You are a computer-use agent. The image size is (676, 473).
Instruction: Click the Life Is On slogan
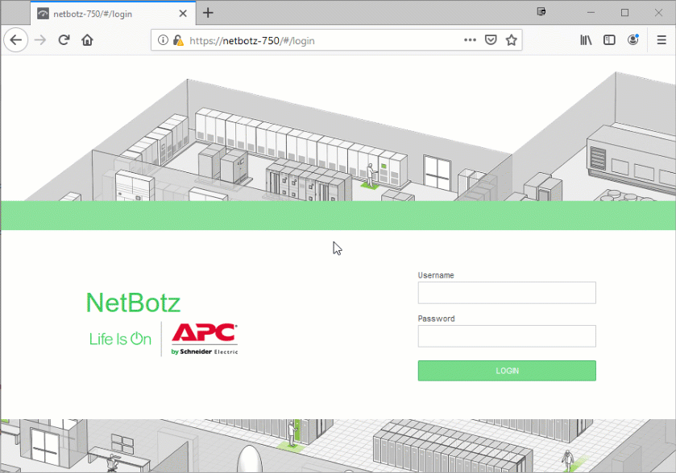(x=120, y=339)
